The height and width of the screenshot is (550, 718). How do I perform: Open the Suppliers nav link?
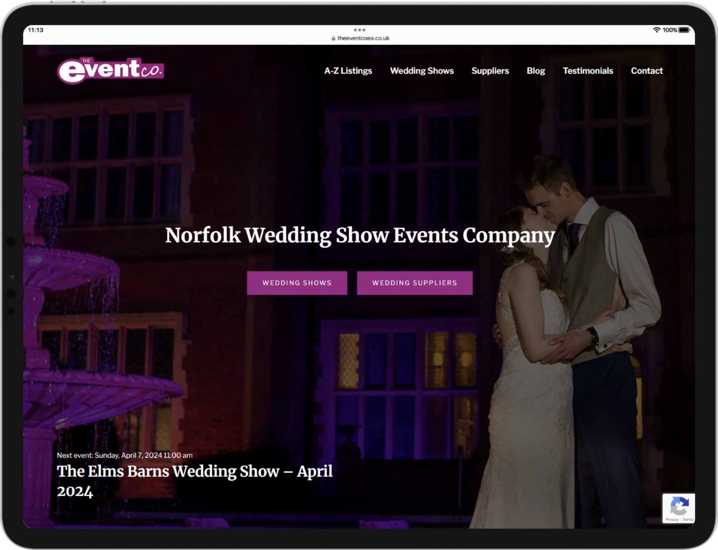click(x=490, y=71)
